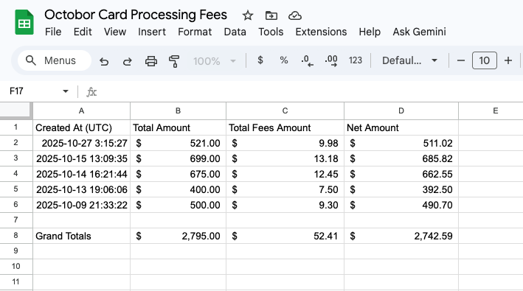Click the Total Amount header cell
523x291 pixels.
point(178,127)
